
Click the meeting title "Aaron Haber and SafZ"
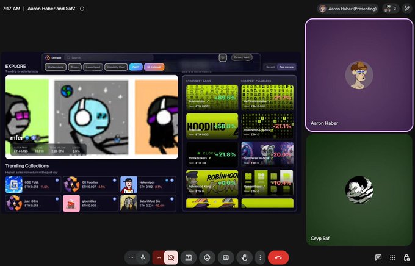pos(51,9)
